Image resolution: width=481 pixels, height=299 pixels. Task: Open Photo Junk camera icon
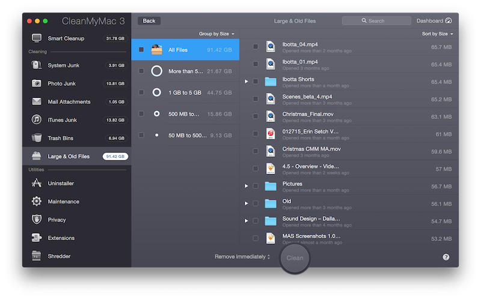tap(37, 83)
